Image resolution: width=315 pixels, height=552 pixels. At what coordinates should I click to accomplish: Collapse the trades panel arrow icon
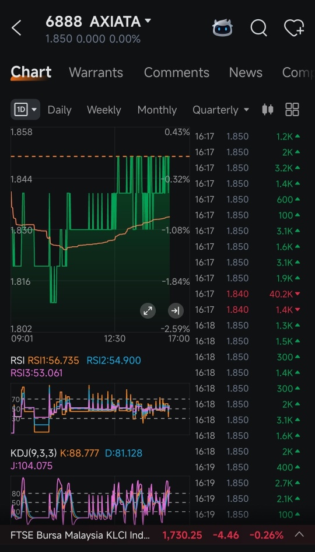pyautogui.click(x=176, y=310)
